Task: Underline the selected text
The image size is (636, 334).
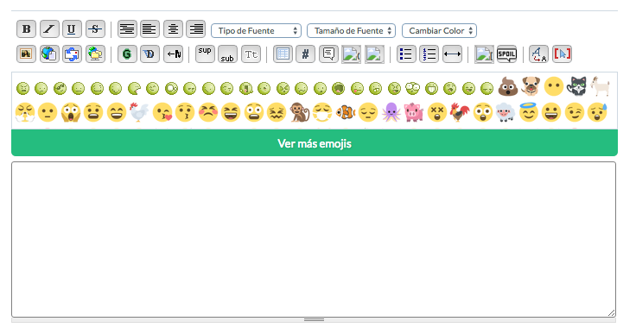Action: (72, 29)
